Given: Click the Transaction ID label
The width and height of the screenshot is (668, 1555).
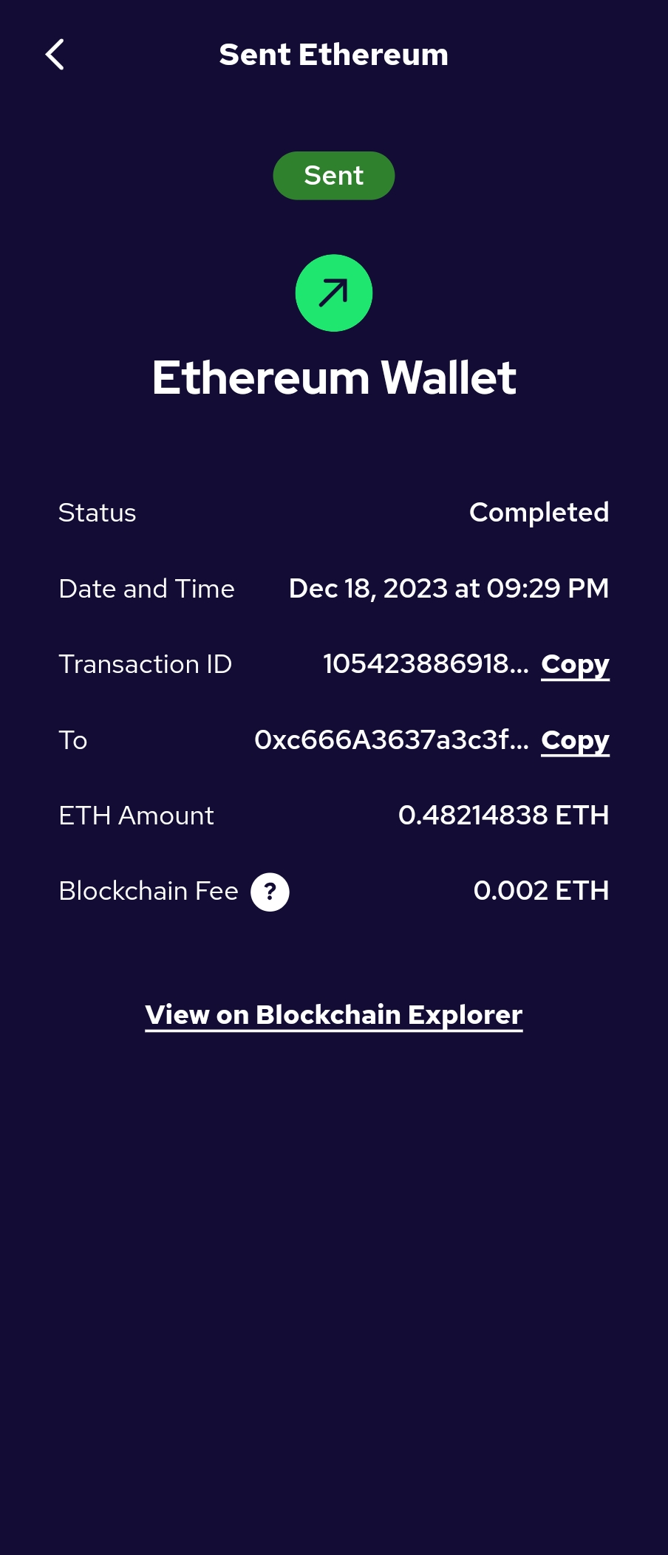Looking at the screenshot, I should point(145,664).
